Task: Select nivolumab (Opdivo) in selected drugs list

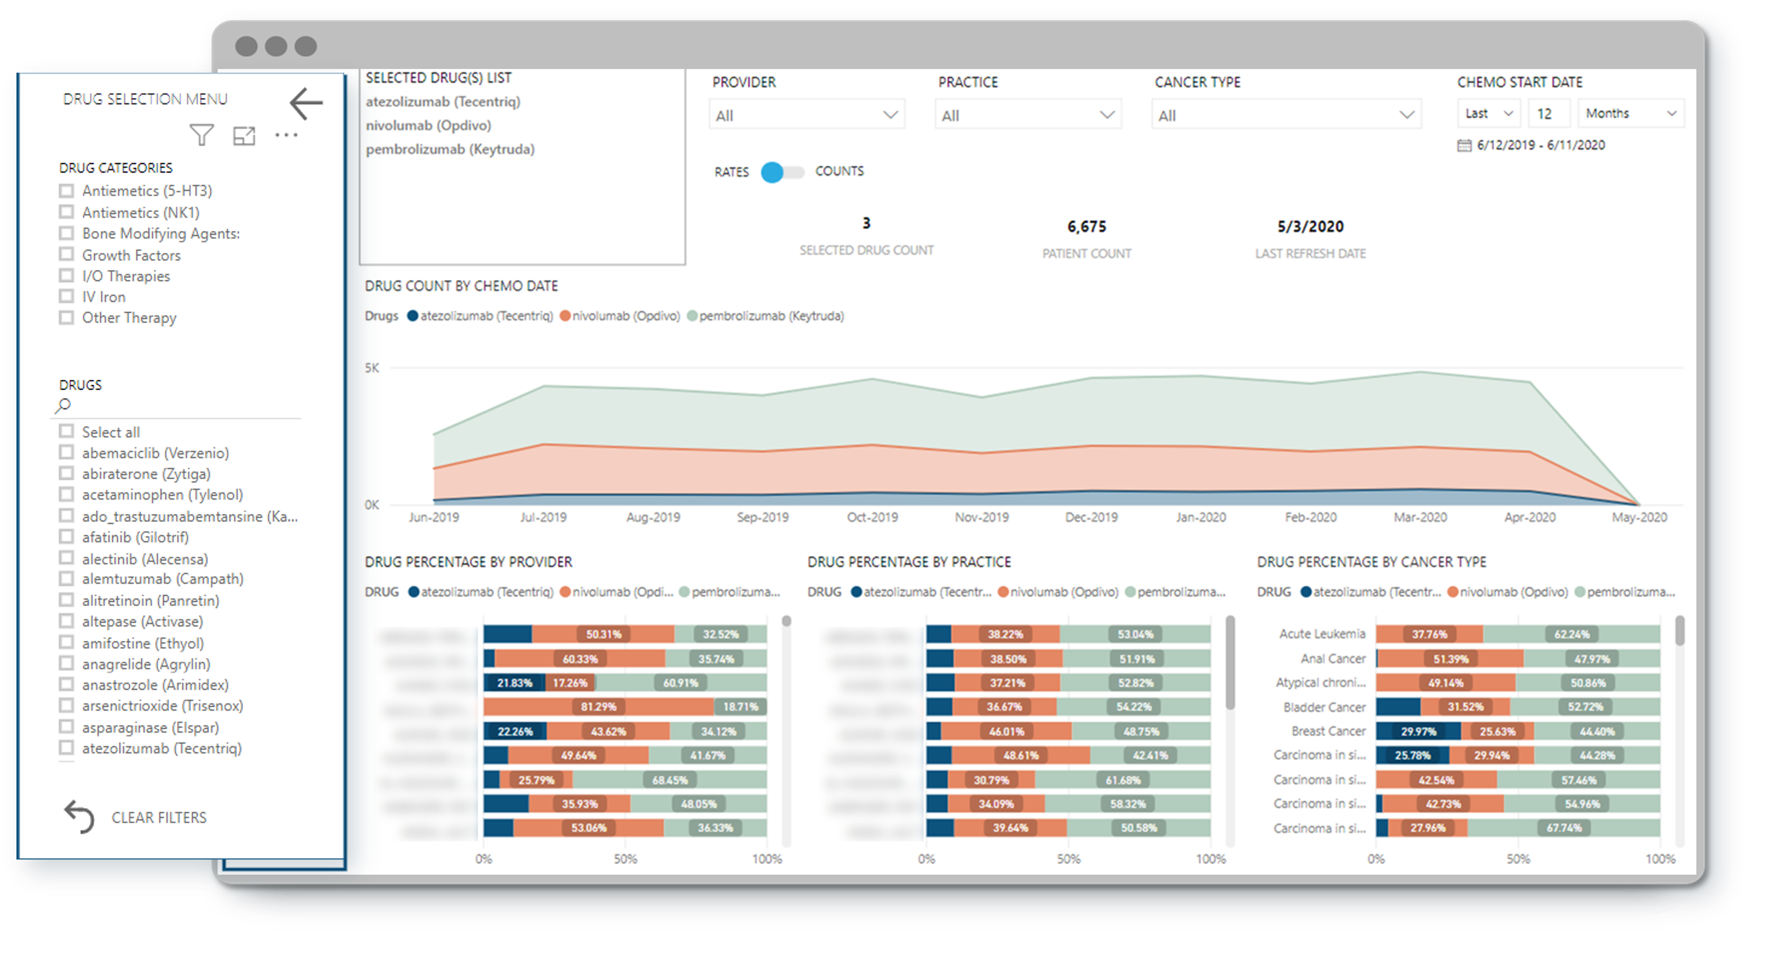Action: pyautogui.click(x=428, y=126)
